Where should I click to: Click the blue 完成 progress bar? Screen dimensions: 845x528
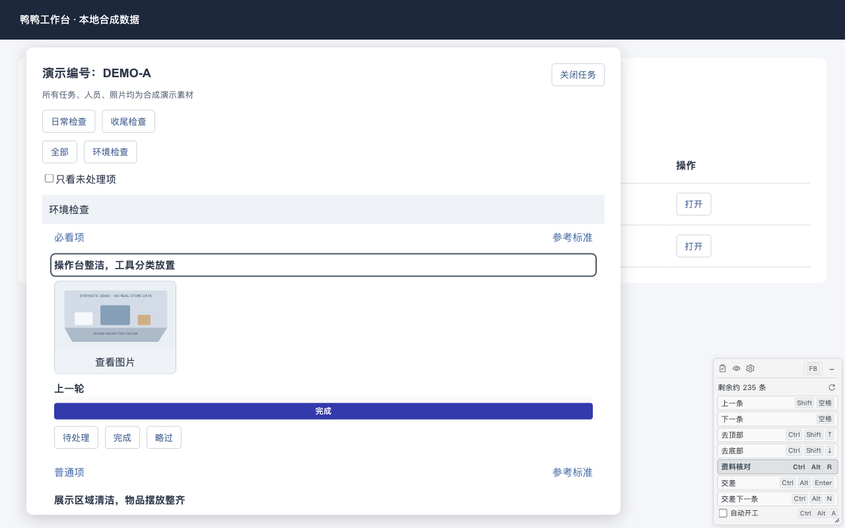[323, 411]
